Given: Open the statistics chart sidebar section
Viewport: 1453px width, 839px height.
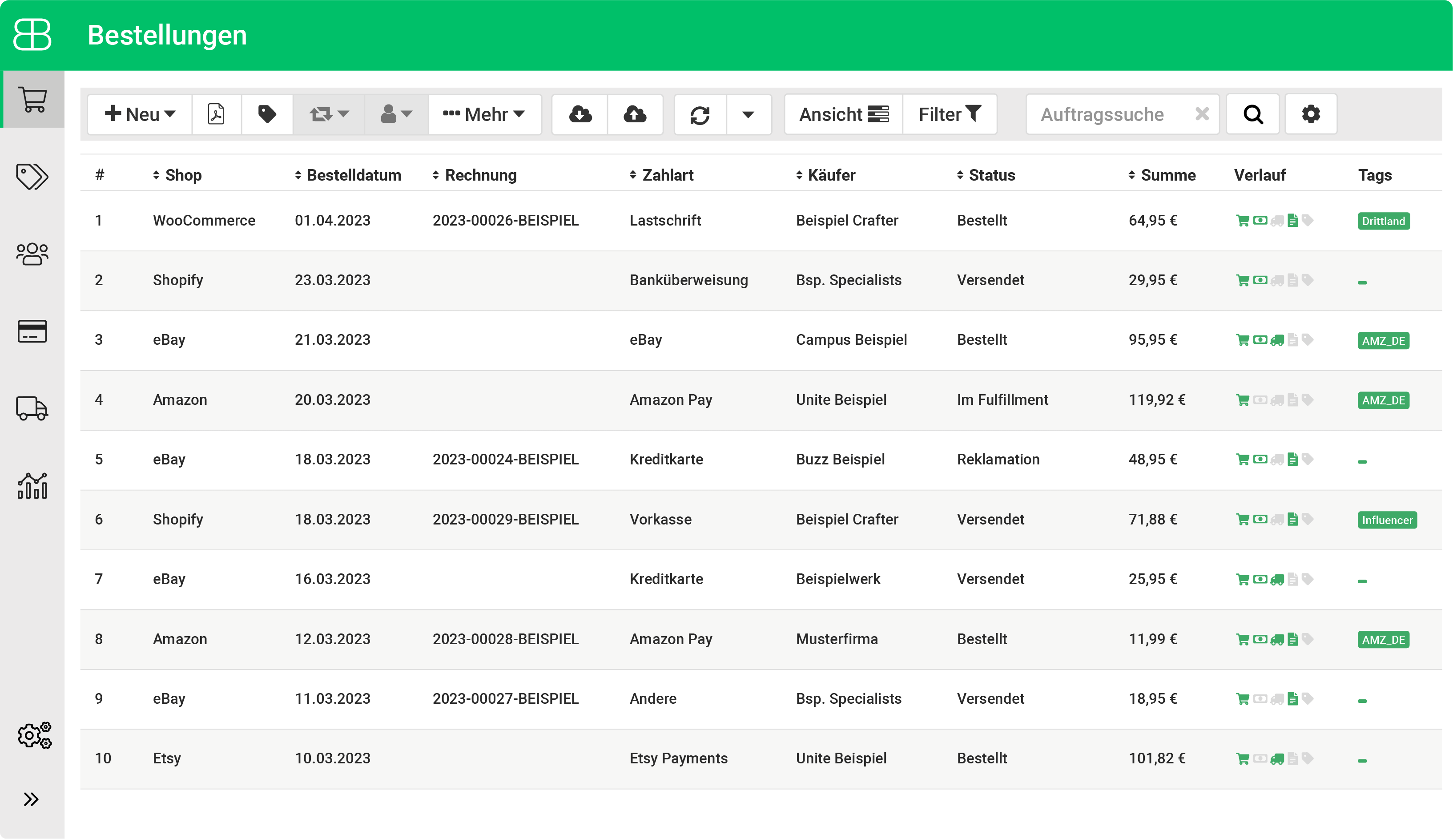Looking at the screenshot, I should pos(32,486).
